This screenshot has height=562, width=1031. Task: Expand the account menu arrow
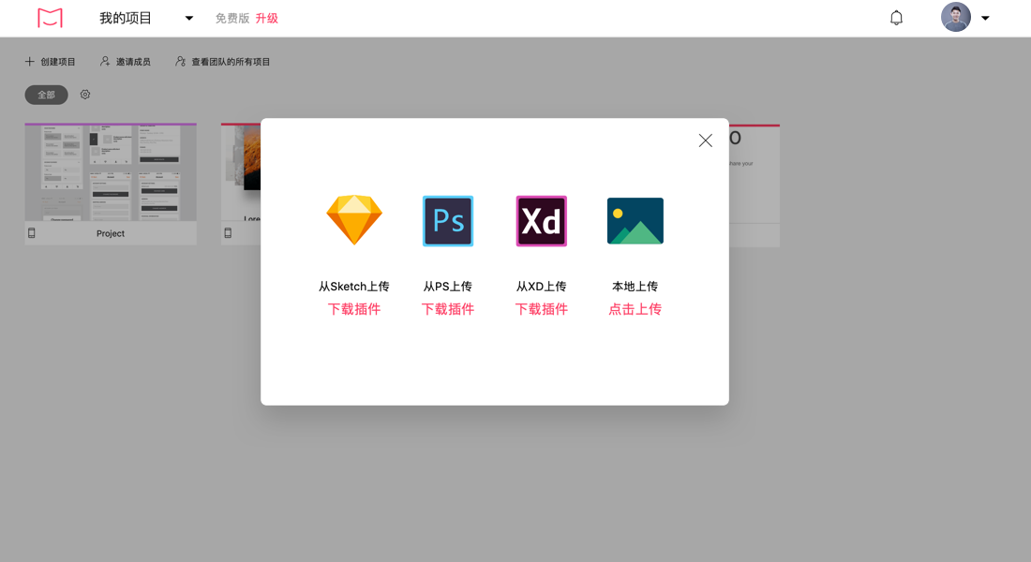click(x=985, y=19)
